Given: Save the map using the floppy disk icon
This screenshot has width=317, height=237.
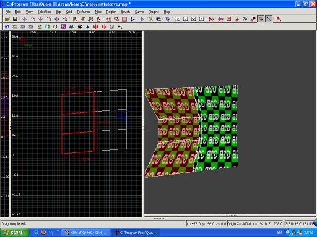Looking at the screenshot, I should 15,19.
